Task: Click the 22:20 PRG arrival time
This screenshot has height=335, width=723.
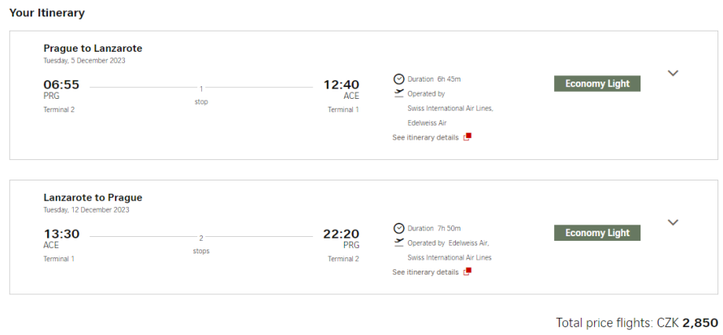Action: click(341, 234)
